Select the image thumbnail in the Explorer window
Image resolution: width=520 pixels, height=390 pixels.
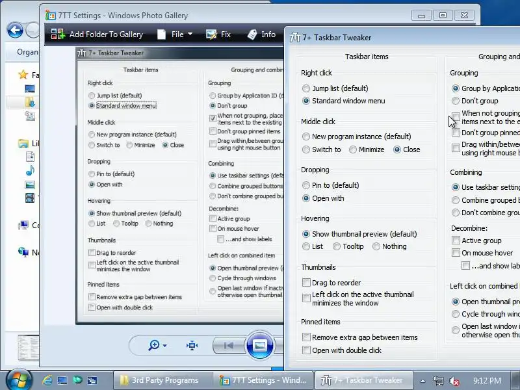coord(29,347)
